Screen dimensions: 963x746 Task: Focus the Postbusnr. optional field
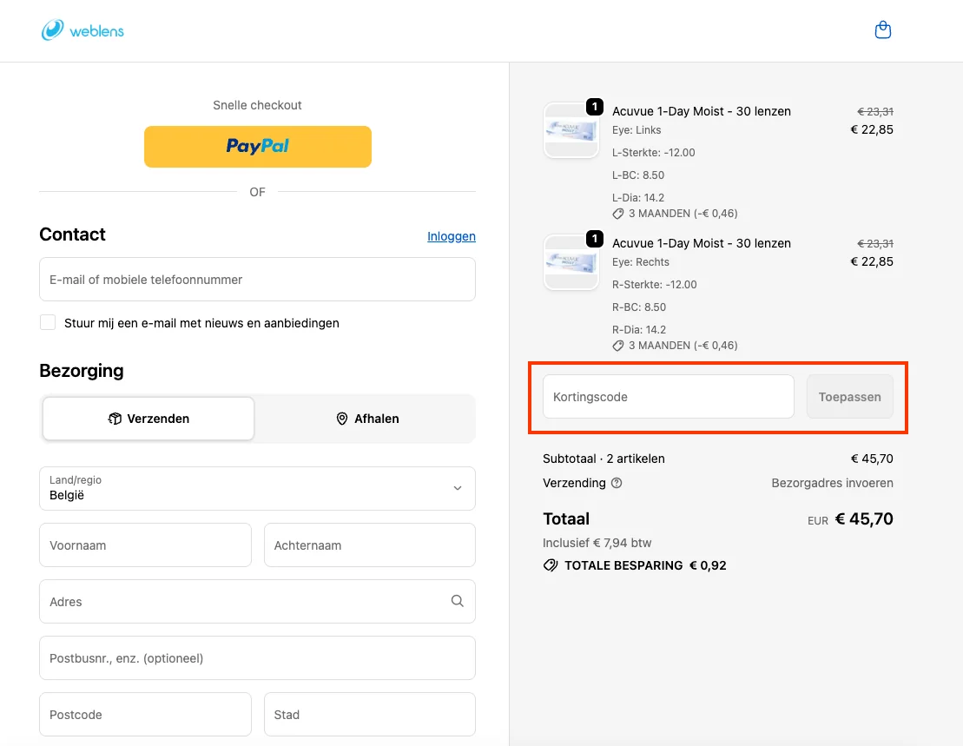point(257,658)
